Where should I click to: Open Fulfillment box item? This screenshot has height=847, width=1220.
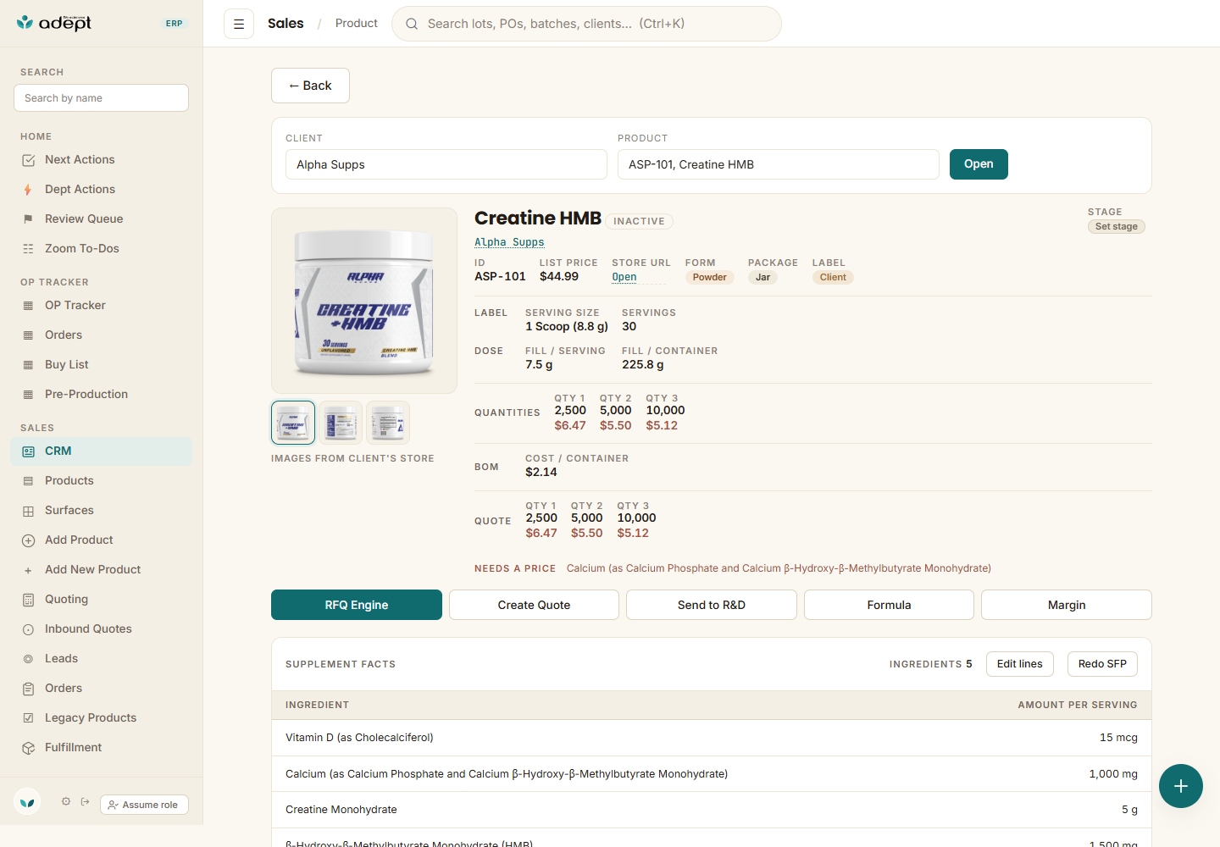(x=102, y=747)
